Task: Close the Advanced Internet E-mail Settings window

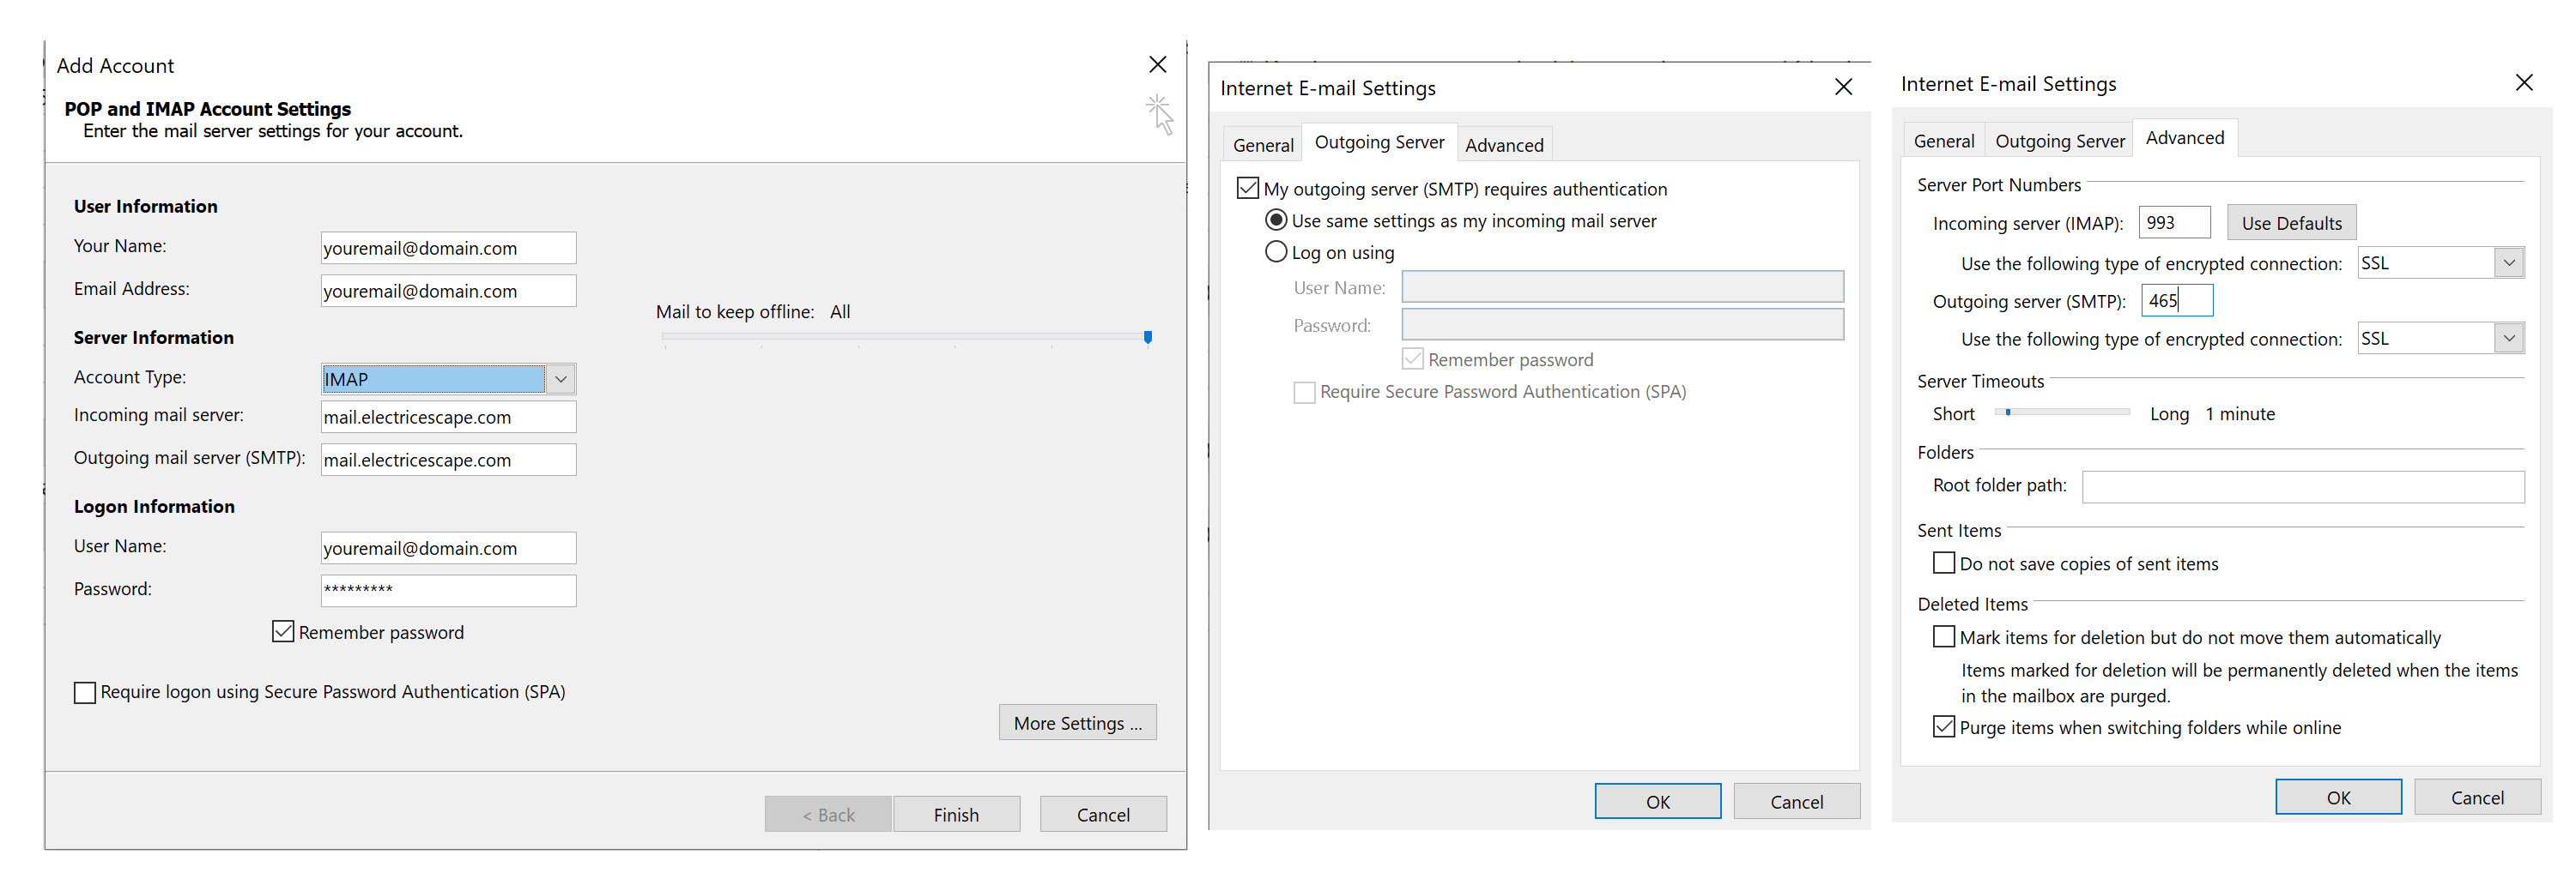Action: pyautogui.click(x=2523, y=83)
